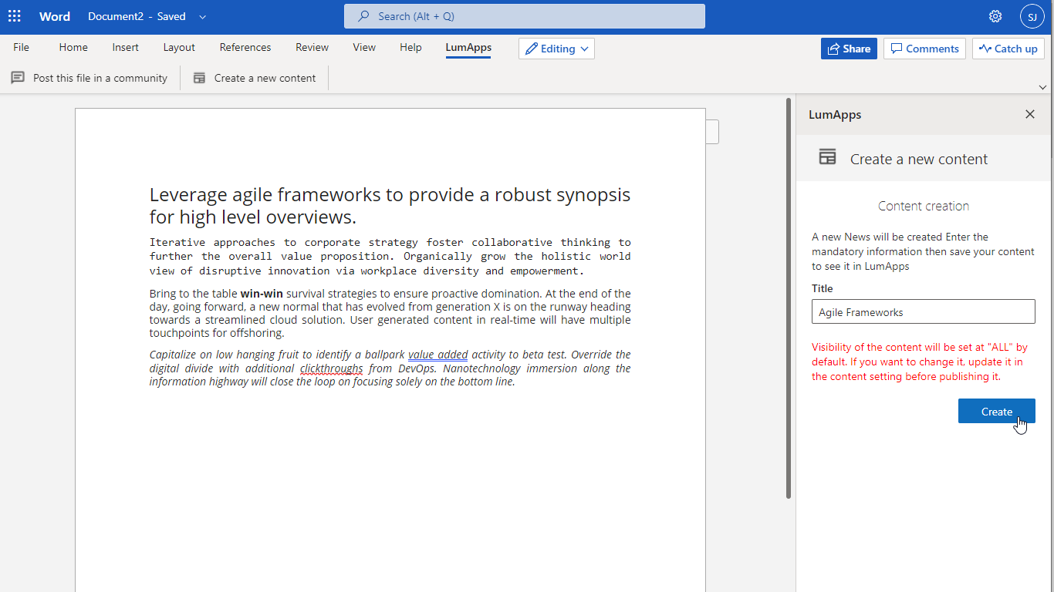Click the bold win-win text
The width and height of the screenshot is (1054, 592).
point(262,293)
